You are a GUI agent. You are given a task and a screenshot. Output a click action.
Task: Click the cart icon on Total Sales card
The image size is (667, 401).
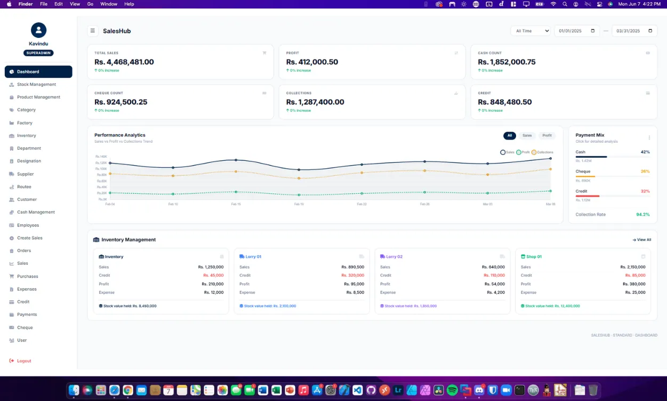[264, 53]
